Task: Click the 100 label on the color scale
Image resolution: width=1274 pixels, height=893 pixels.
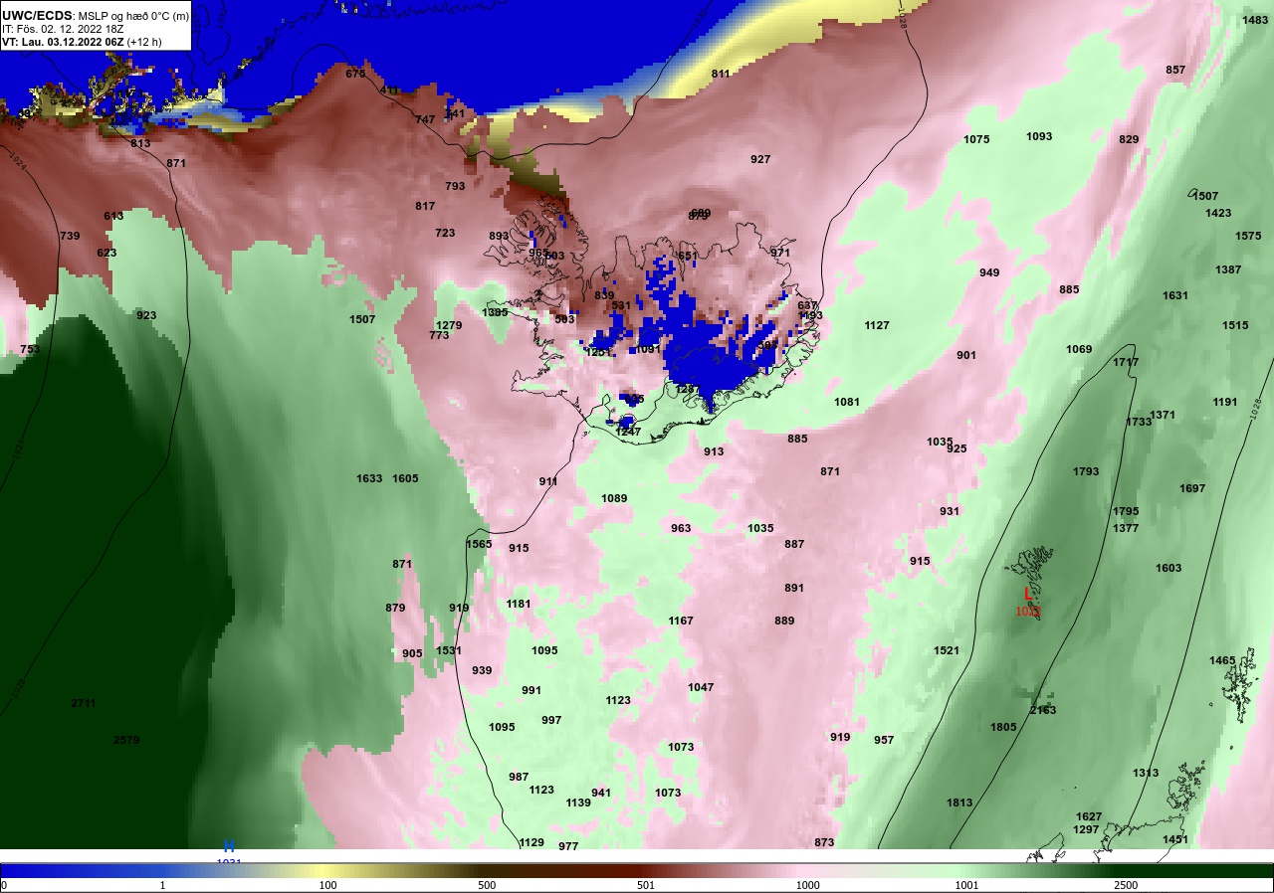Action: [x=327, y=885]
